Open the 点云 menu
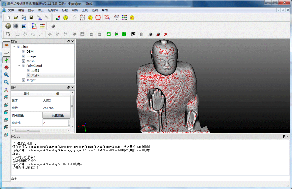This screenshot has width=292, height=189. click(41, 10)
